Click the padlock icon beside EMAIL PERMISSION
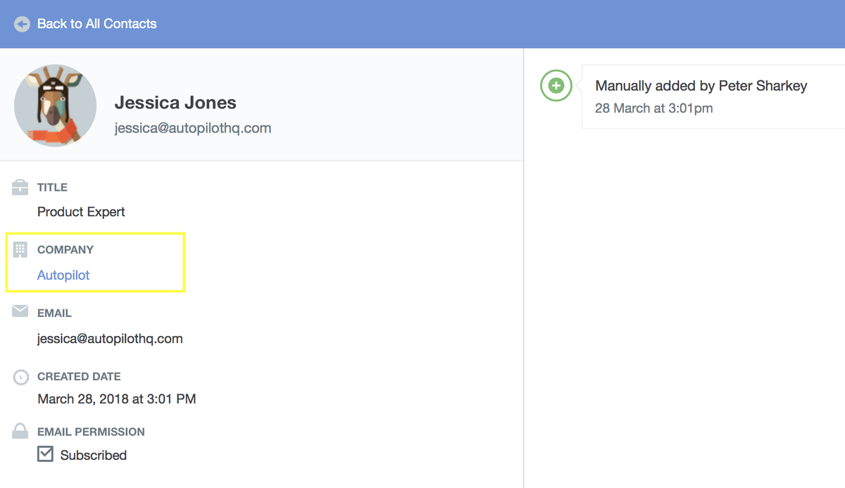This screenshot has height=488, width=845. click(20, 431)
